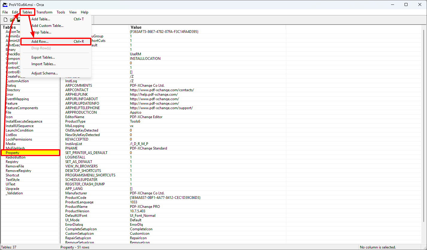Click the Property - 51 rows status text
427x250 pixels.
point(75,247)
